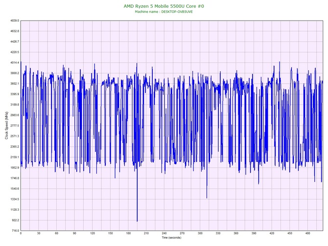
Task: Select the 3808.2 y-axis value
Action: tap(14, 73)
